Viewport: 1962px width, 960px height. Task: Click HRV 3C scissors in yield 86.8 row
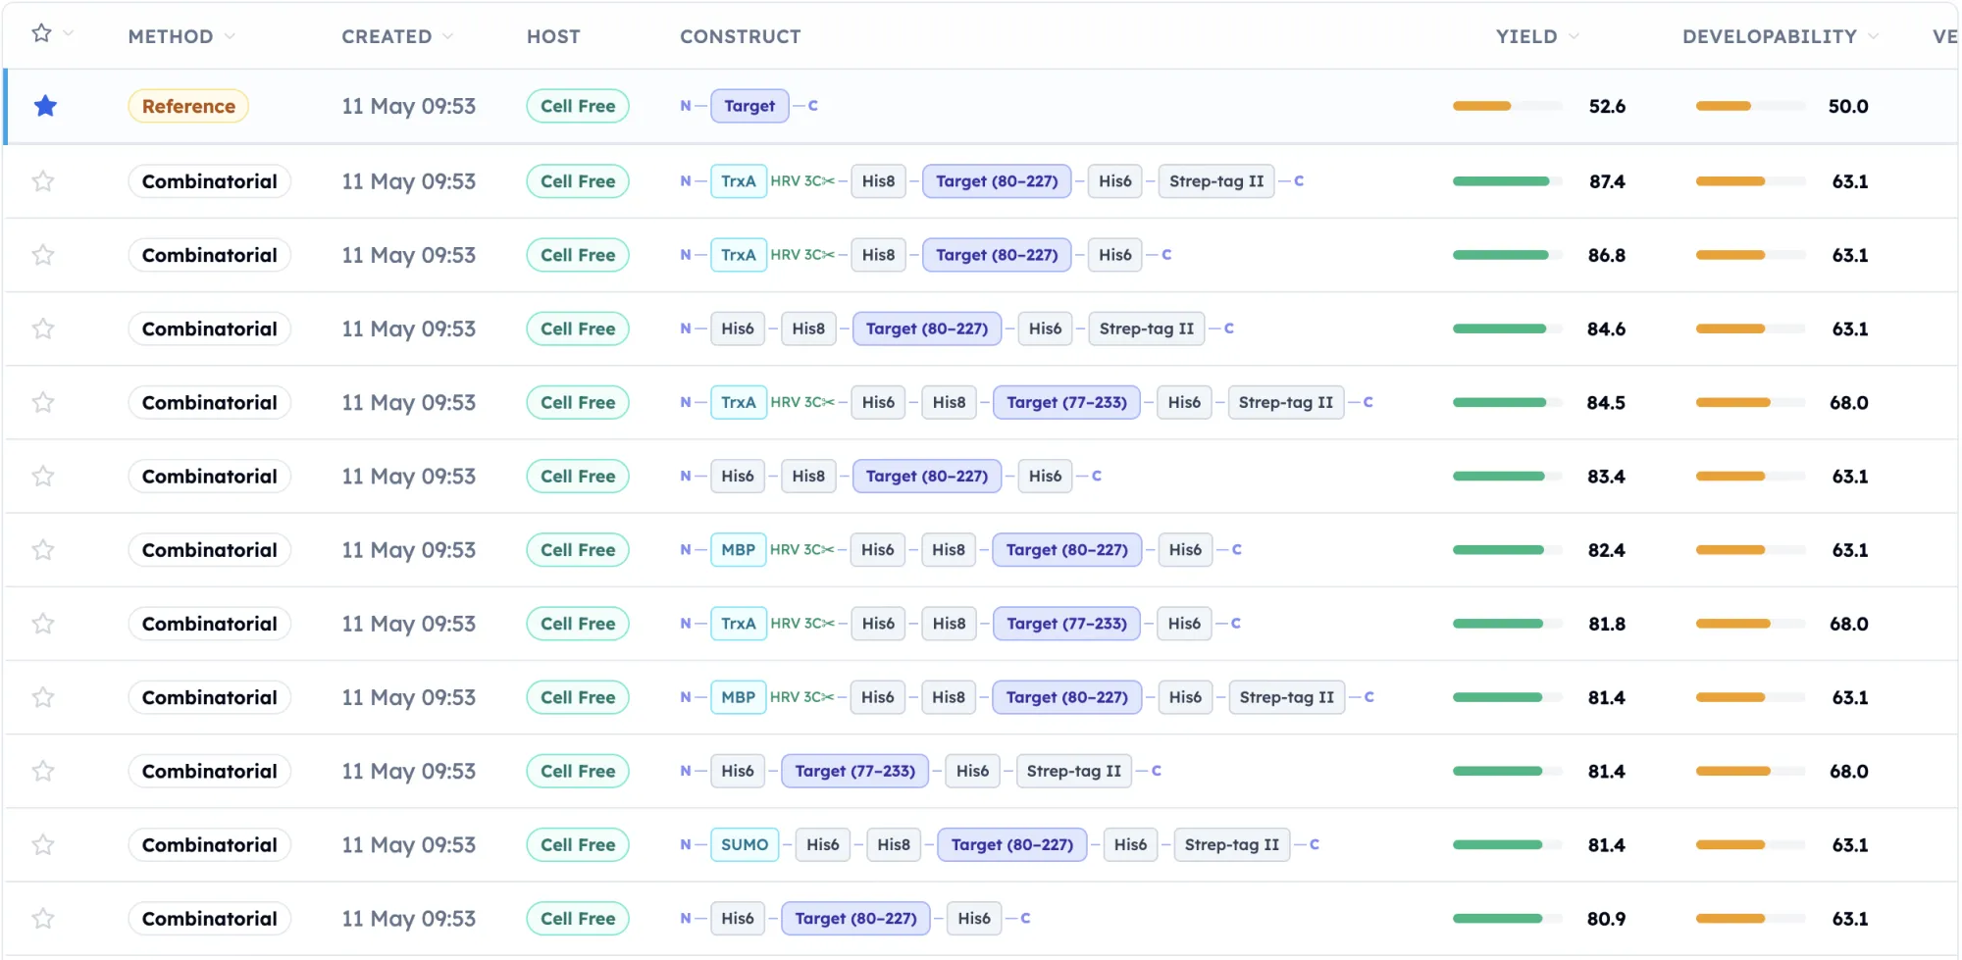coord(829,255)
